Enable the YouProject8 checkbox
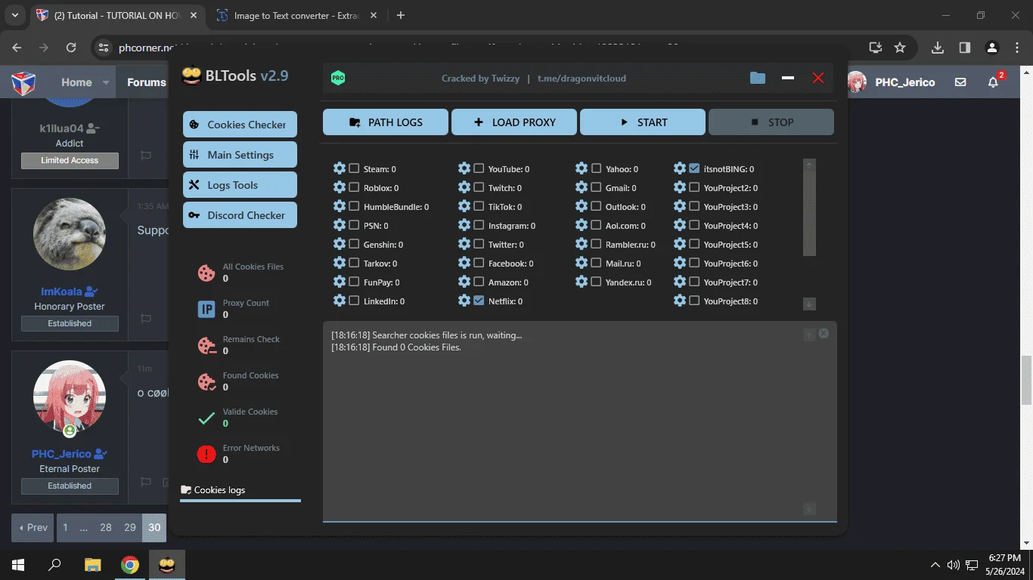Viewport: 1033px width, 580px height. click(694, 301)
